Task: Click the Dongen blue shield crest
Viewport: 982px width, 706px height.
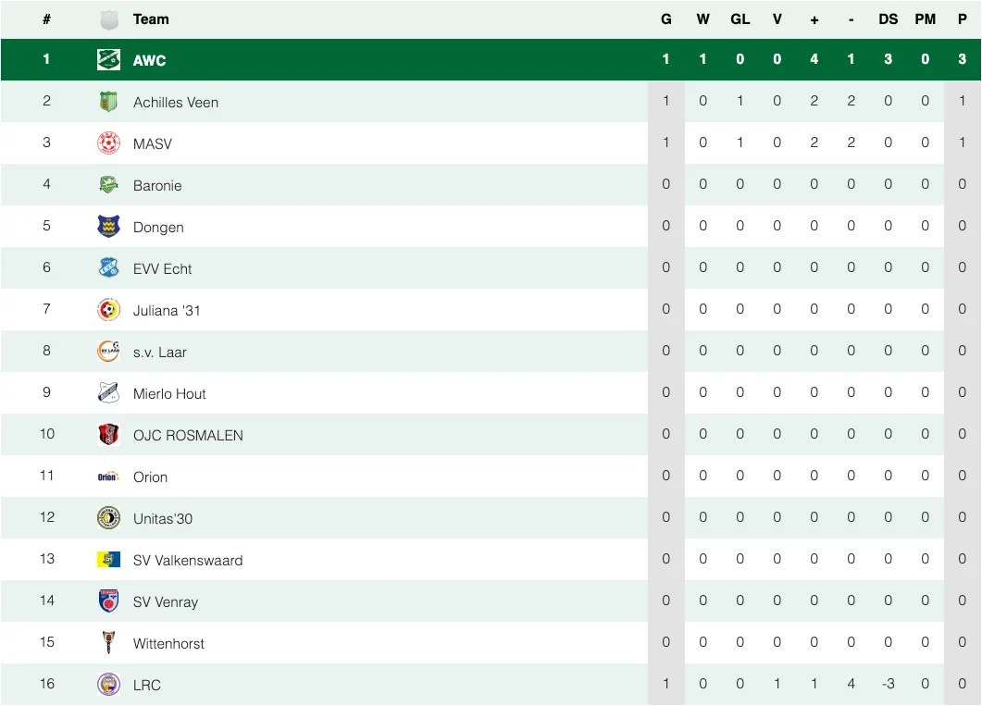Action: [108, 227]
